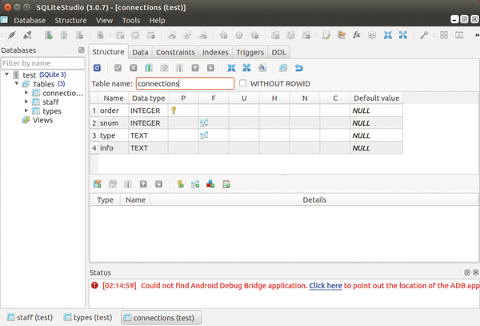Click the 'Click here' ADB link
The height and width of the screenshot is (326, 480).
[326, 285]
